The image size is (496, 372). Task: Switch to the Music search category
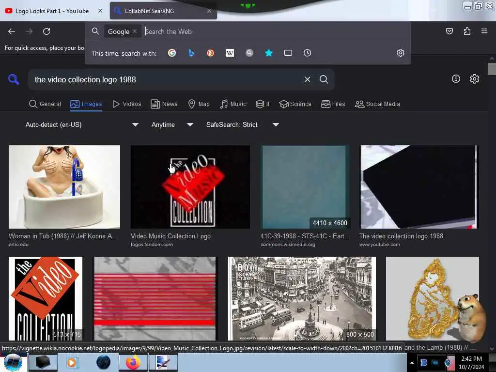[x=233, y=104]
